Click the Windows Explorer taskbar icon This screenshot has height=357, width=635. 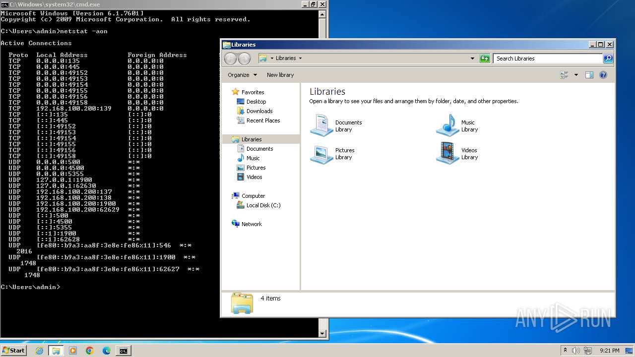(56, 351)
